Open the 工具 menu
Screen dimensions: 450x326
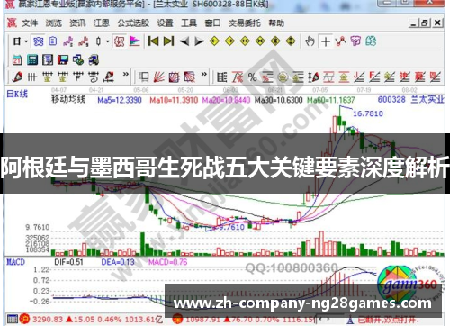(x=189, y=23)
